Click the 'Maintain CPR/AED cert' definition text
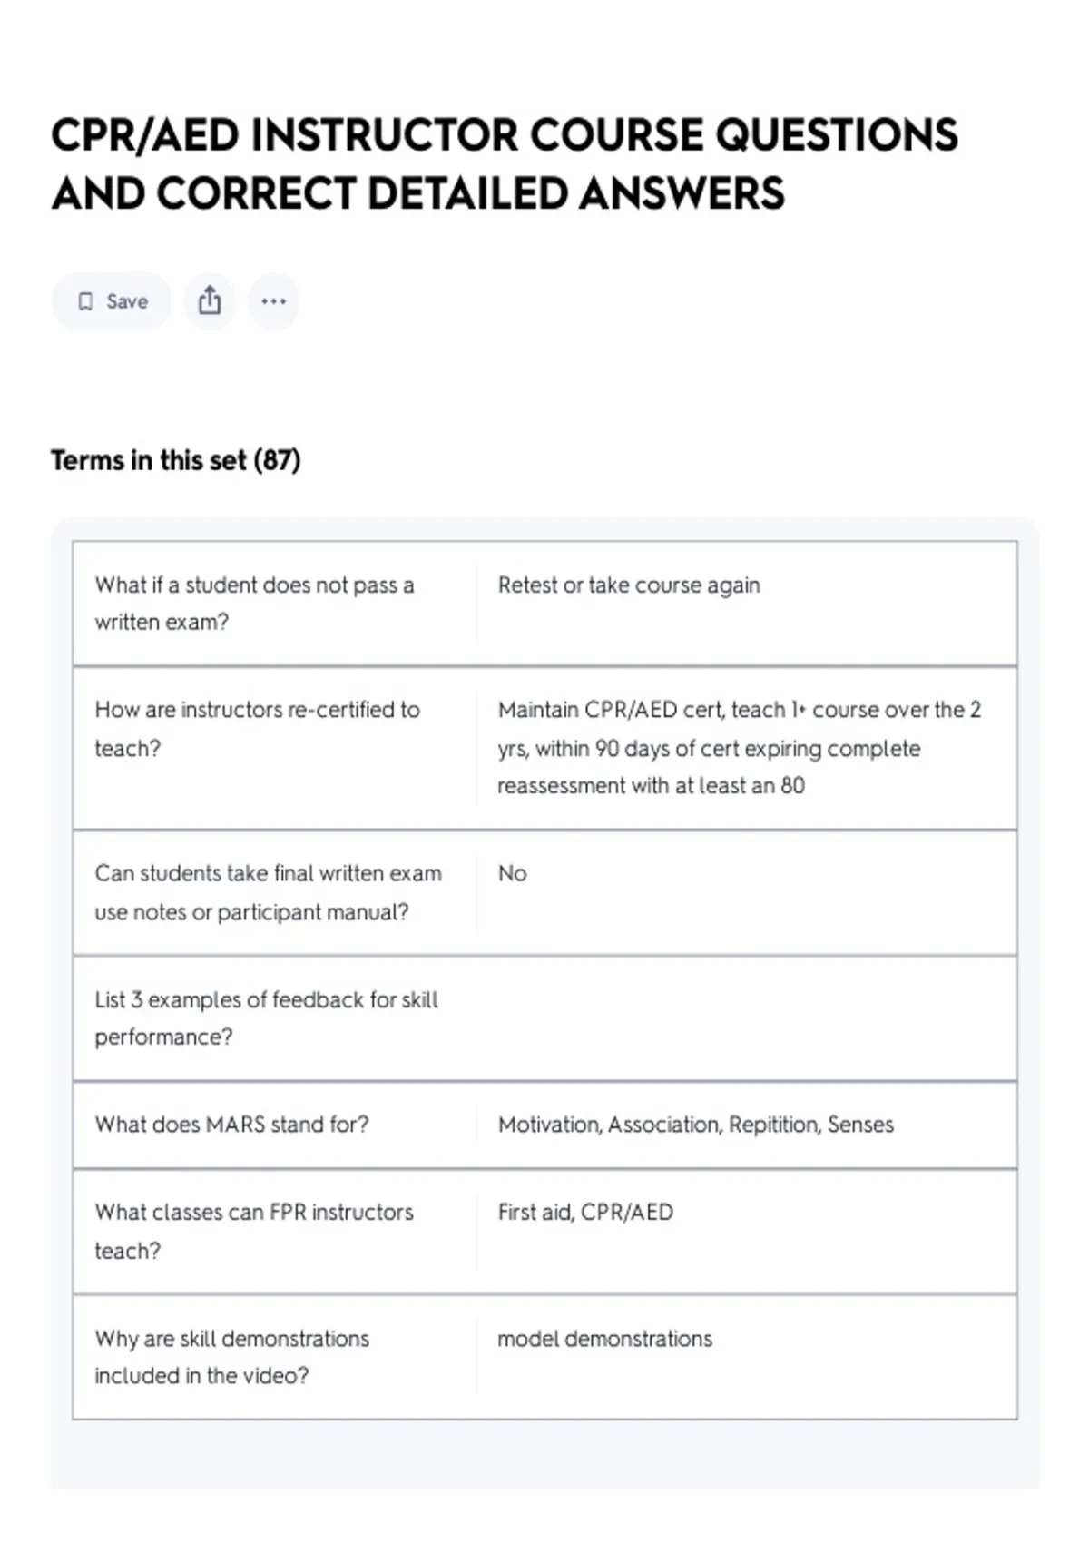Image resolution: width=1089 pixels, height=1543 pixels. [x=740, y=748]
